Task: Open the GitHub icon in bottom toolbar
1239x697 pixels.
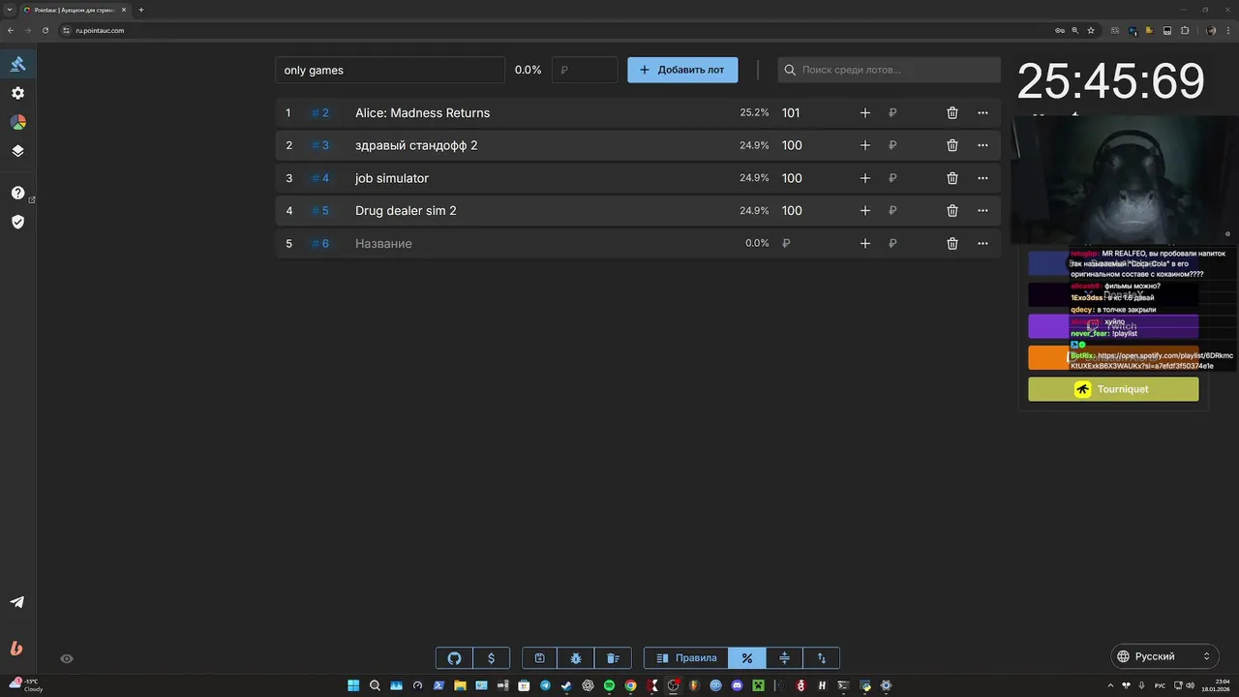Action: tap(454, 658)
